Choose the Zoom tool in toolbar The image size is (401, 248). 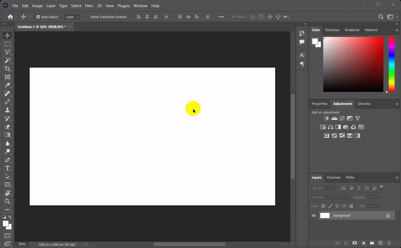(8, 201)
